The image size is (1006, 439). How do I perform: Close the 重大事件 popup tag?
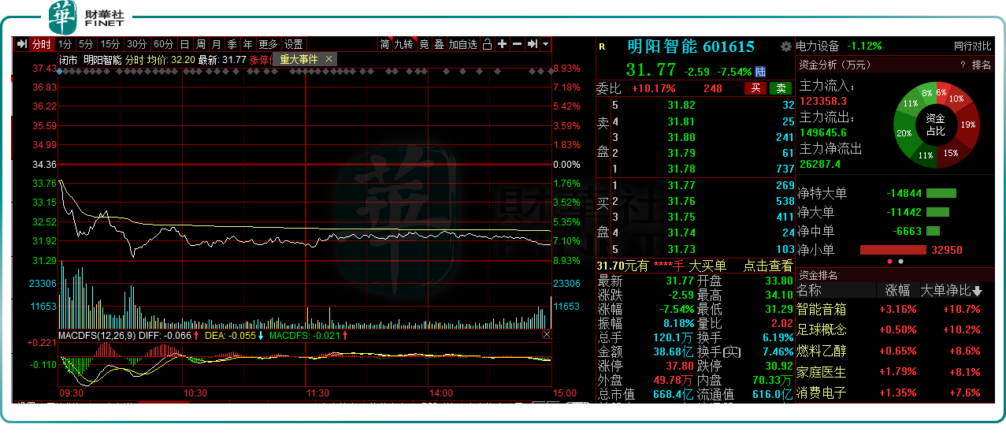[329, 59]
